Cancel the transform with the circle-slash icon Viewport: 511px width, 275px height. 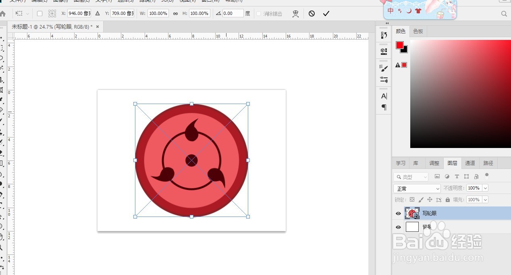point(312,14)
